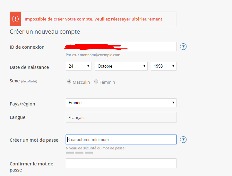
Task: Click the 'Confirmer le mot de passe' label
Action: pyautogui.click(x=31, y=167)
